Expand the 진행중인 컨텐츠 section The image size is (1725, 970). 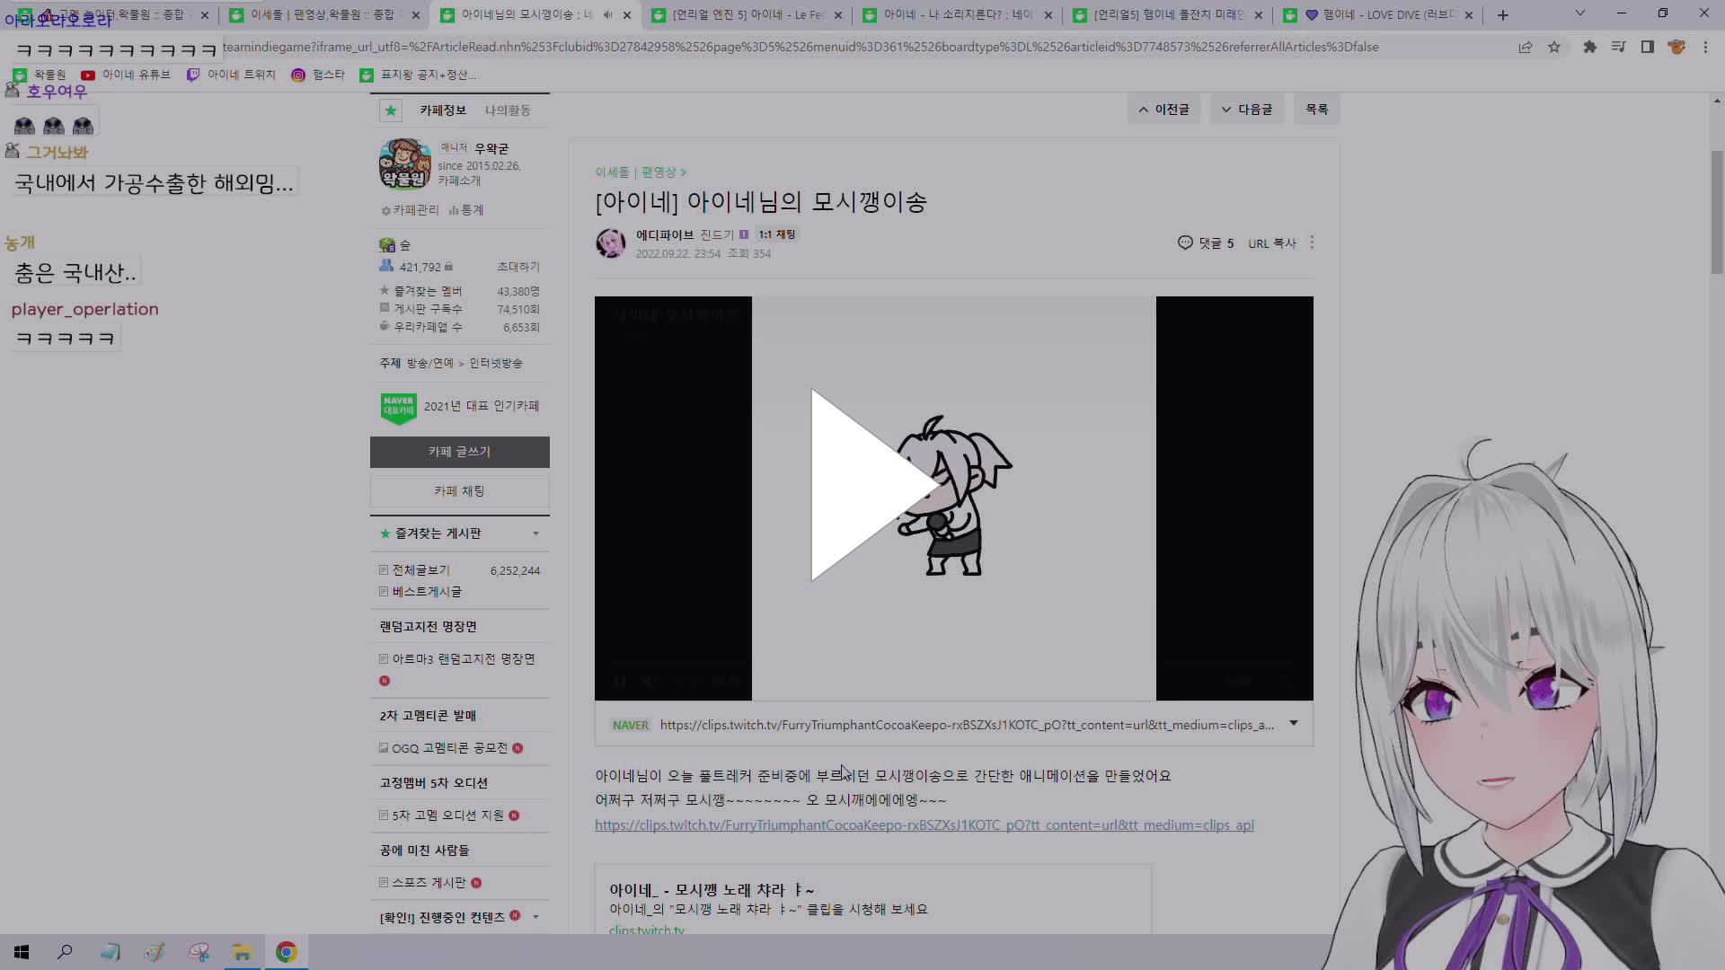(536, 916)
